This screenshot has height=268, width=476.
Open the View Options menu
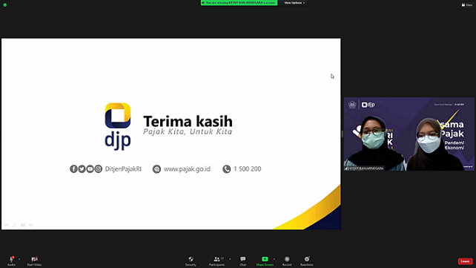[x=294, y=3]
